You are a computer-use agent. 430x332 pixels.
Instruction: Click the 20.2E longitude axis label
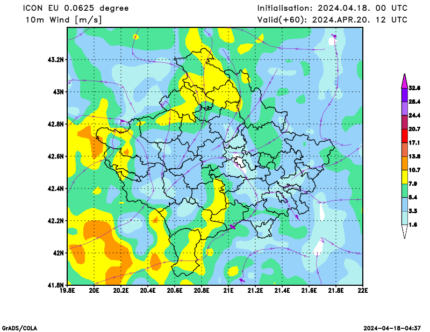click(121, 290)
